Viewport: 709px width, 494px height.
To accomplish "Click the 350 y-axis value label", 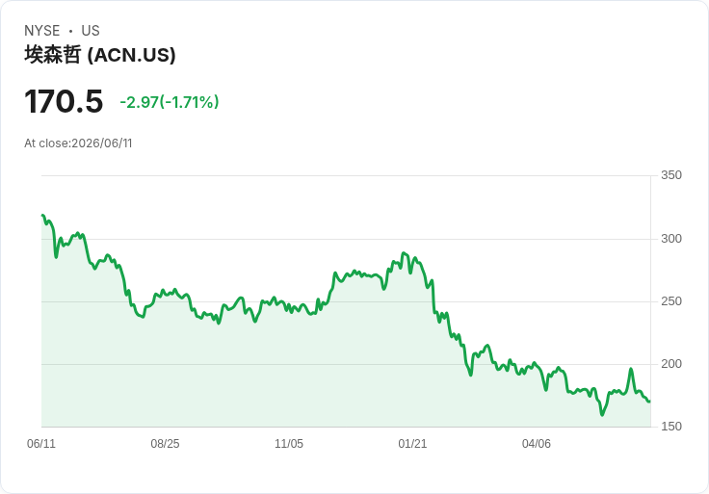I will point(671,175).
